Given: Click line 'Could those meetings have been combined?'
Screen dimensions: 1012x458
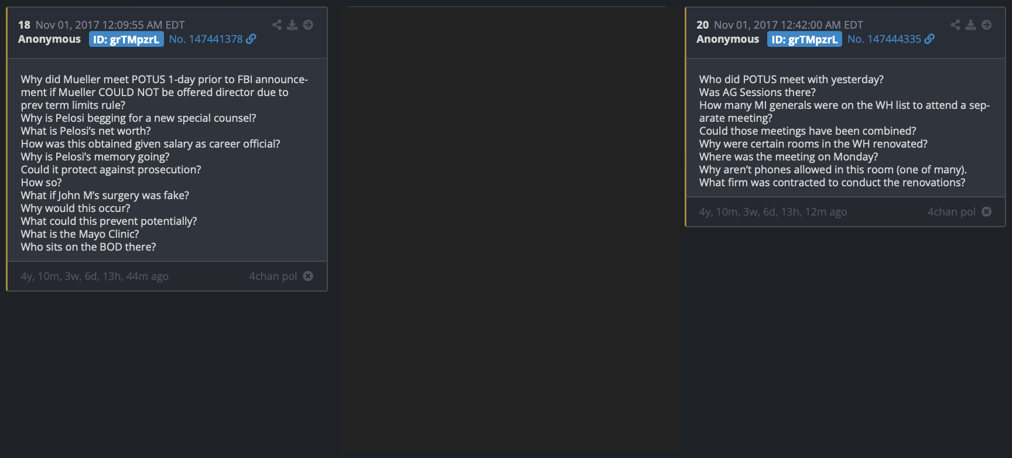Looking at the screenshot, I should click(808, 131).
